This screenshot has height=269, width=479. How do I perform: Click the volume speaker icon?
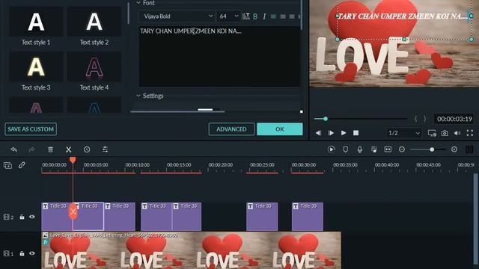(x=457, y=133)
